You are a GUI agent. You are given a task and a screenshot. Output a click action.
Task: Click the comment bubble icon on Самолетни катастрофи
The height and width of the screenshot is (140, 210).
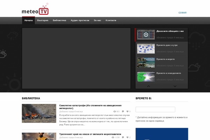(123, 111)
